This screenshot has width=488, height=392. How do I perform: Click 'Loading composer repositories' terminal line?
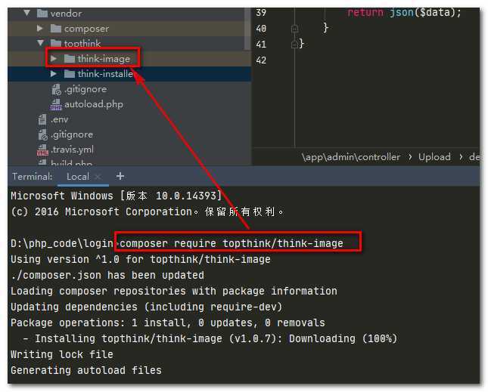pos(174,291)
